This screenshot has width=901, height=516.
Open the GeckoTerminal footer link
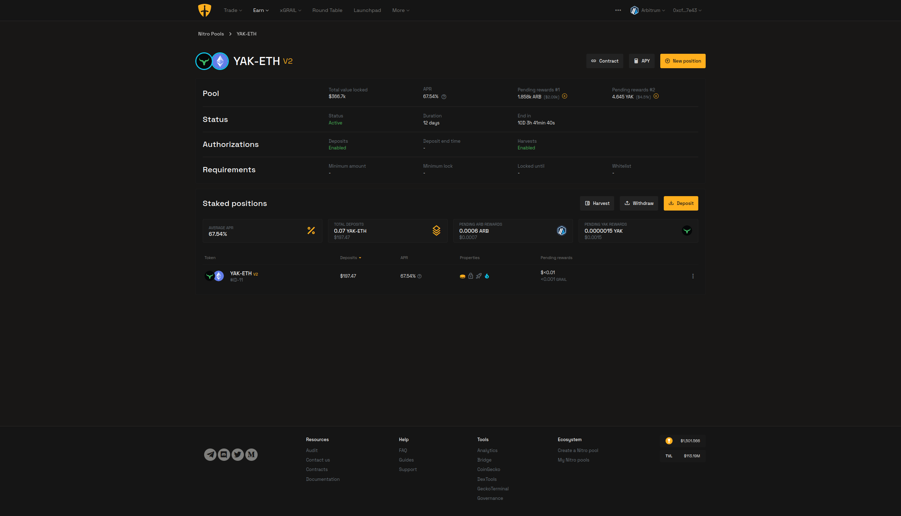(492, 489)
